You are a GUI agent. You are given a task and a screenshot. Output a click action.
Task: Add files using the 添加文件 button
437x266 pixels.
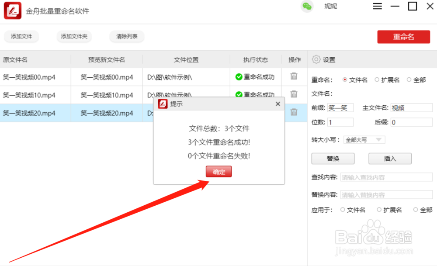(21, 37)
